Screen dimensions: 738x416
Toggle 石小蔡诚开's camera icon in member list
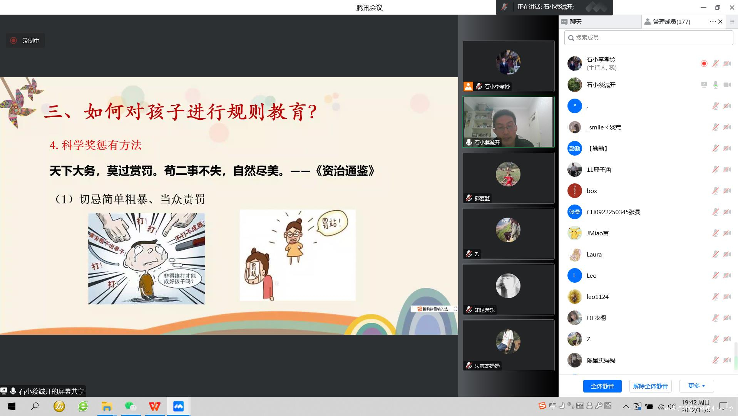point(727,85)
